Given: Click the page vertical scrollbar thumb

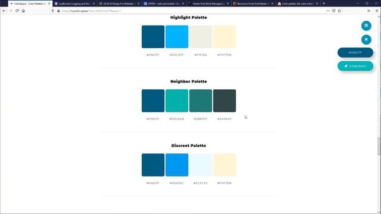Looking at the screenshot, I should [x=379, y=146].
